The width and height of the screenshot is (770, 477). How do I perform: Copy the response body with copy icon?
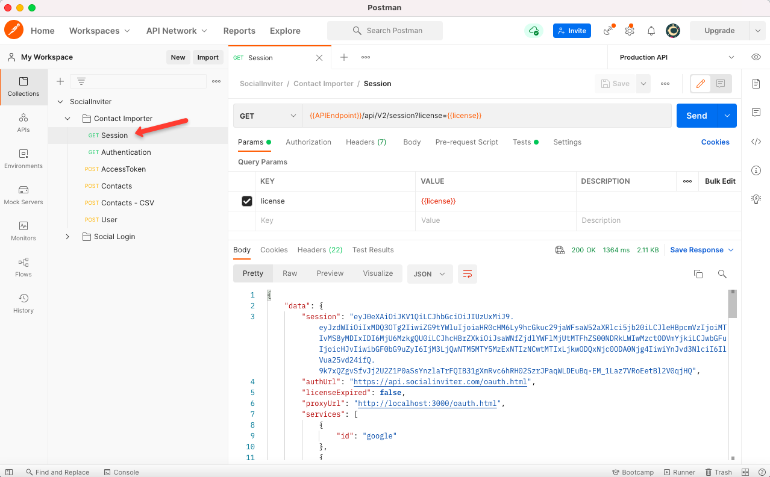click(x=698, y=274)
